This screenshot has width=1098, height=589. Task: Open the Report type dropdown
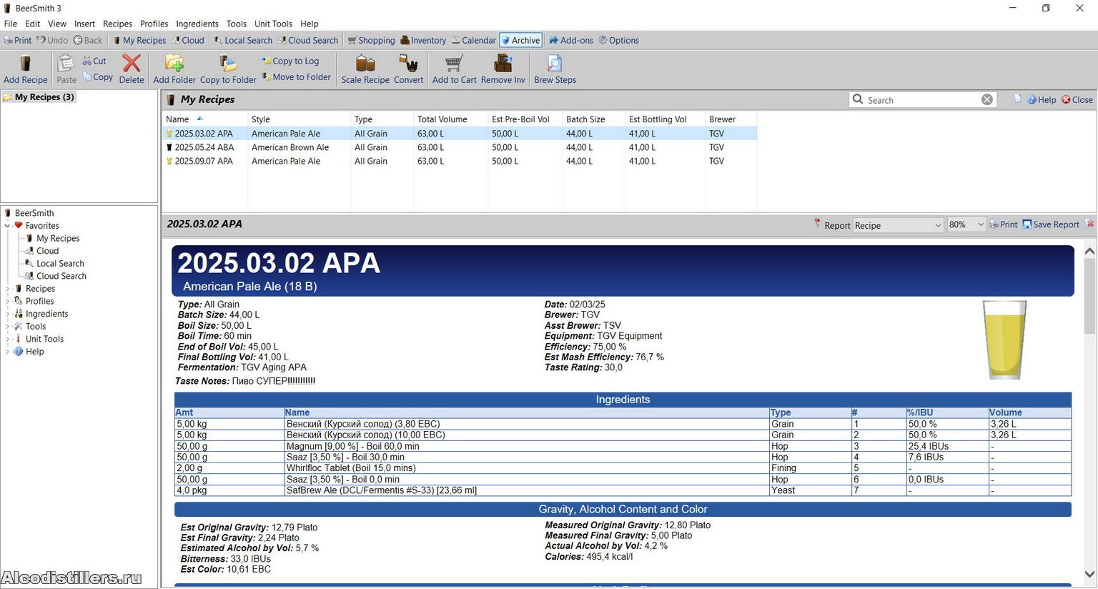click(899, 225)
